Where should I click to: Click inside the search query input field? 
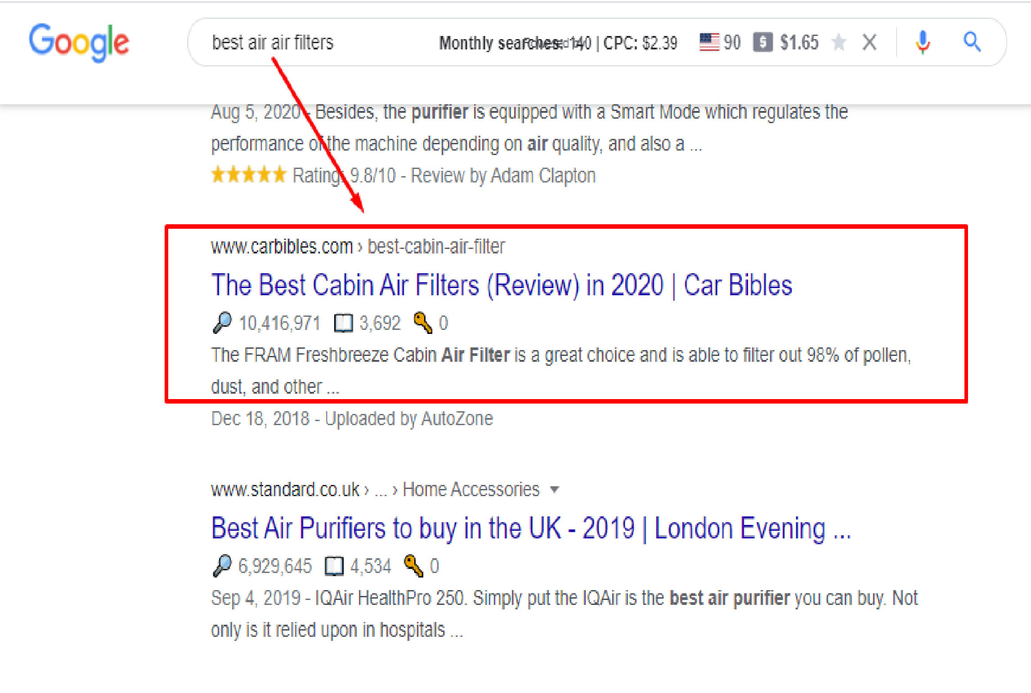point(273,42)
